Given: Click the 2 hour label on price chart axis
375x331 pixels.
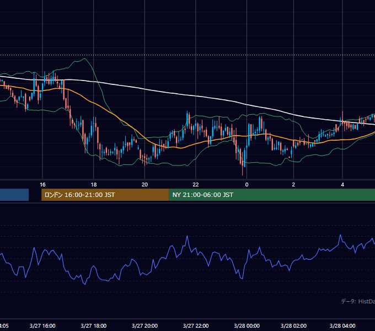Looking at the screenshot, I should (293, 185).
